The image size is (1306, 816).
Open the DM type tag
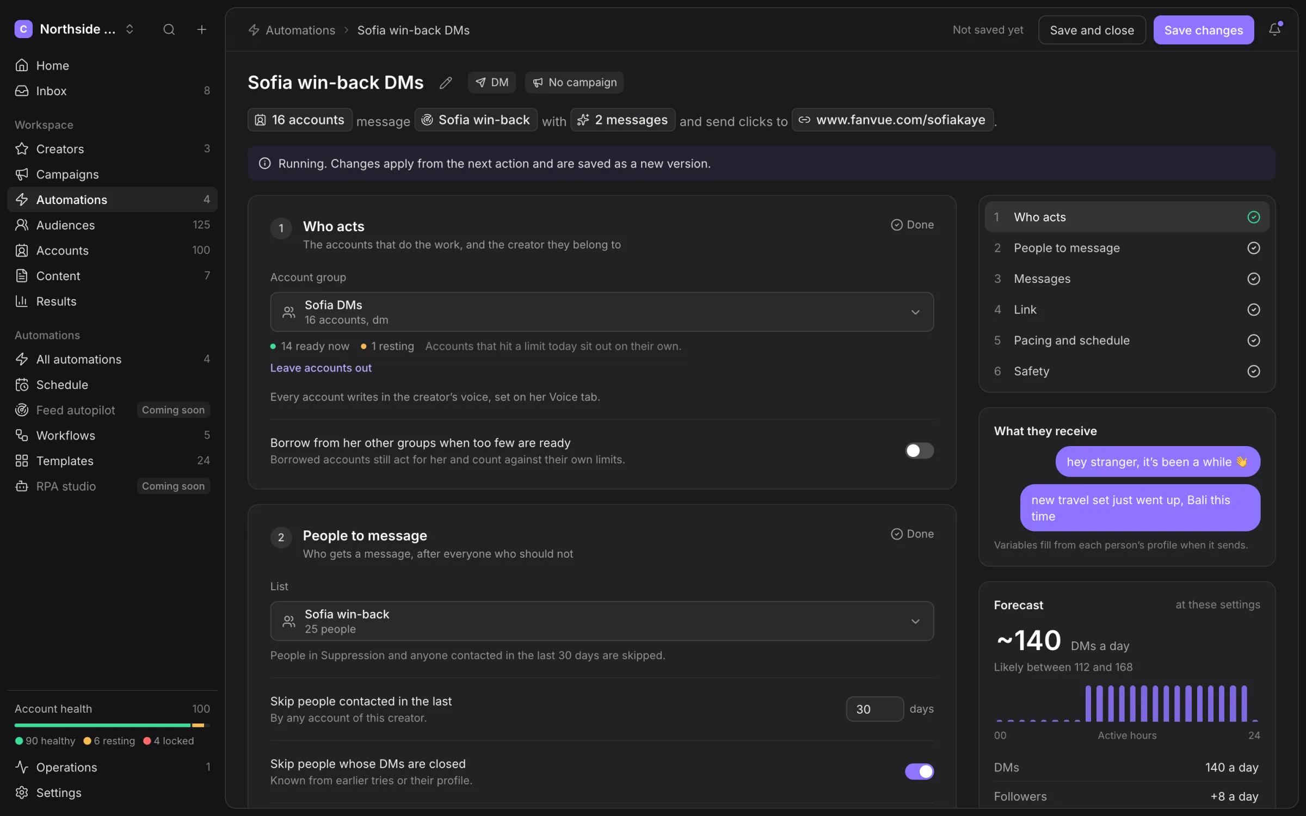(x=492, y=83)
